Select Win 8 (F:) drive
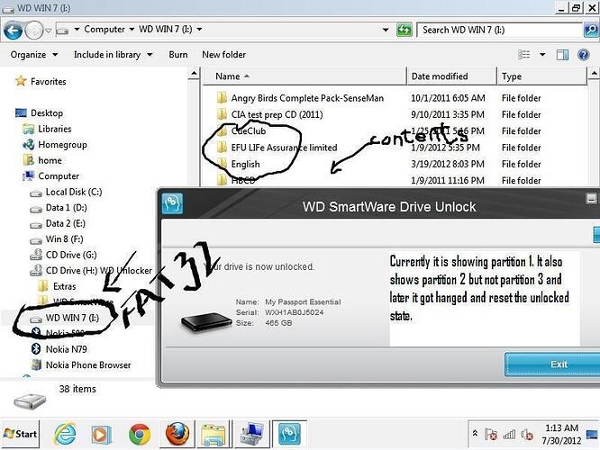Viewport: 600px width, 450px height. click(56, 239)
